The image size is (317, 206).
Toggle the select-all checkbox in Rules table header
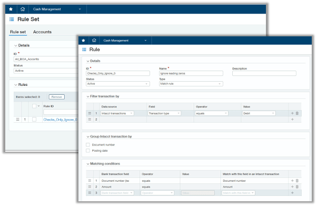click(34, 106)
